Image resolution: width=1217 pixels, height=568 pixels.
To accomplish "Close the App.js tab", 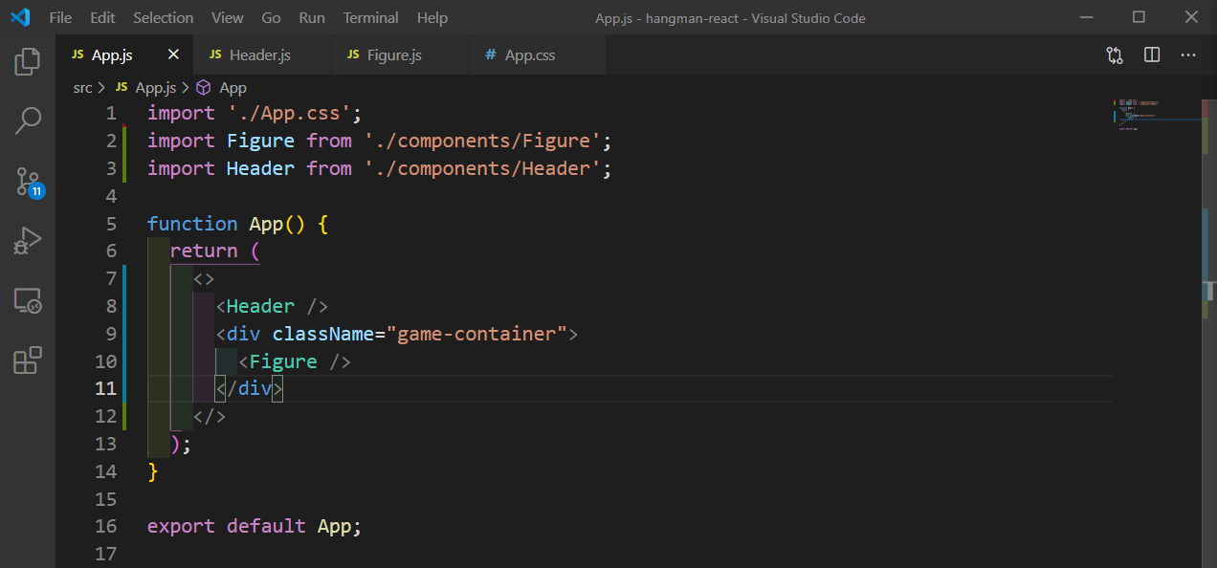I will 173,55.
